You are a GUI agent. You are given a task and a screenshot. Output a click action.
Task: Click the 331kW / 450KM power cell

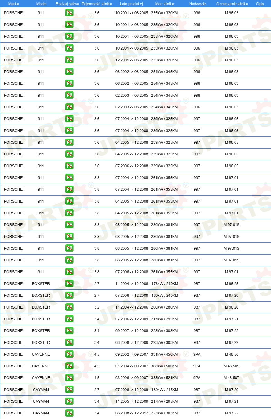(x=165, y=354)
